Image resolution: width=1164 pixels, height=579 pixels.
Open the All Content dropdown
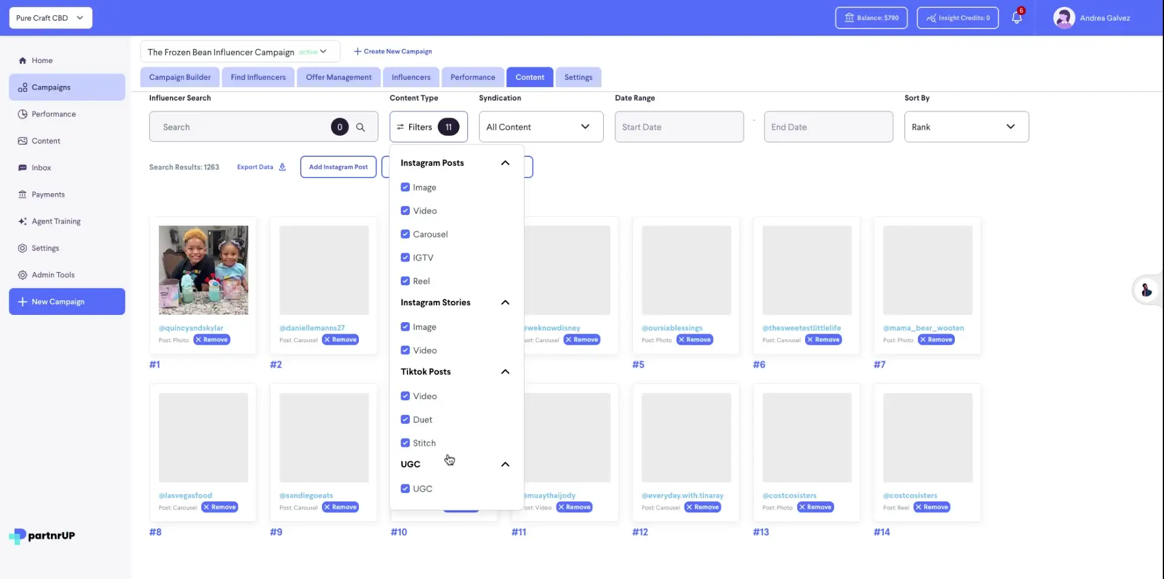540,127
